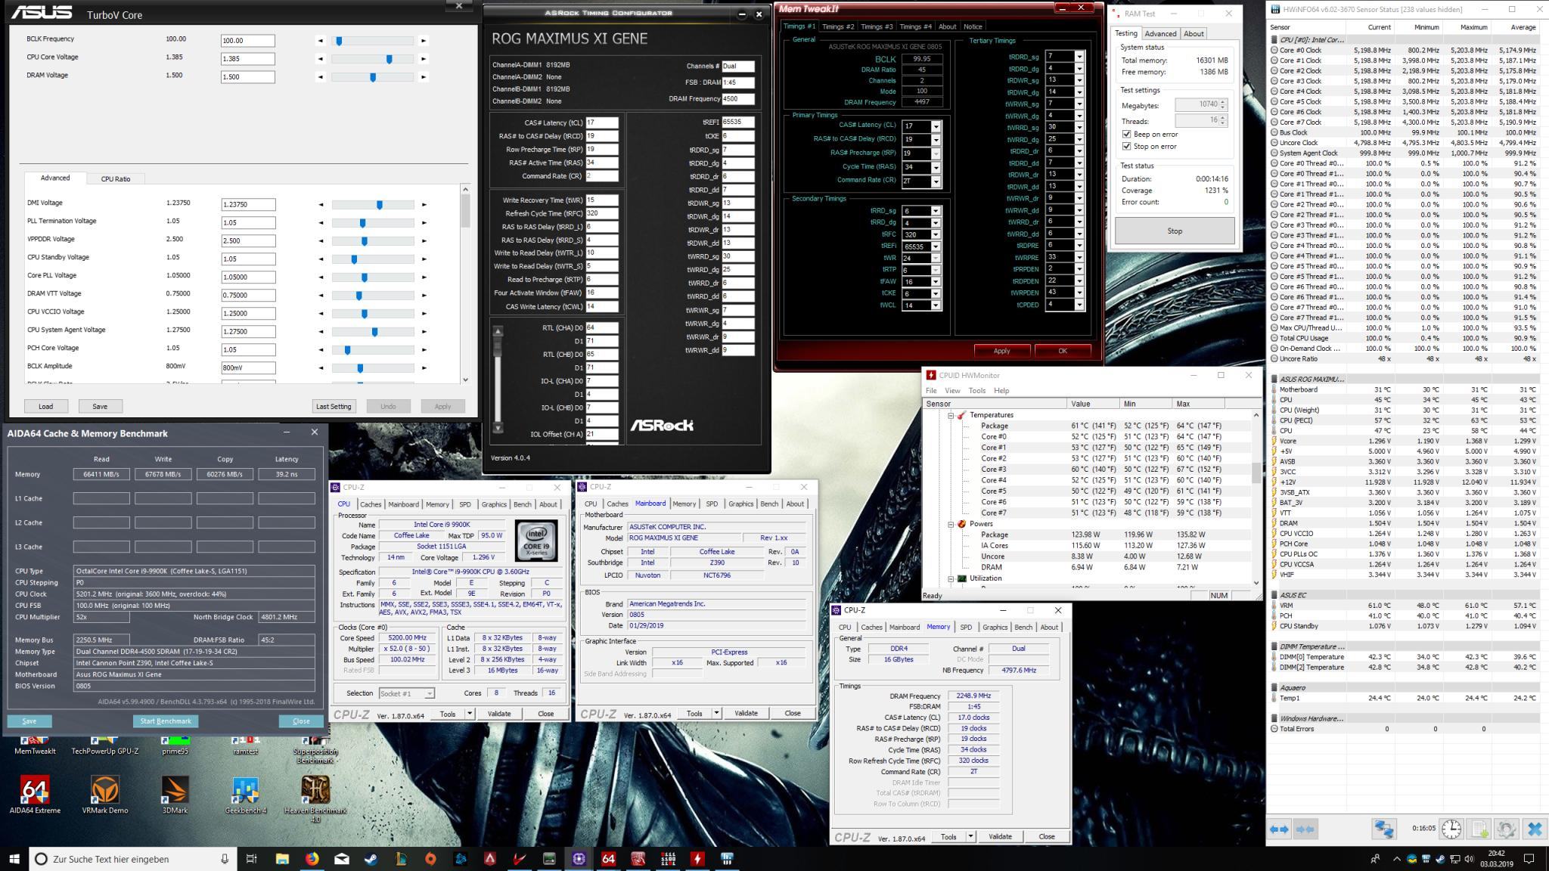Launch 3DMark from the desktop
The height and width of the screenshot is (871, 1549).
pyautogui.click(x=175, y=794)
